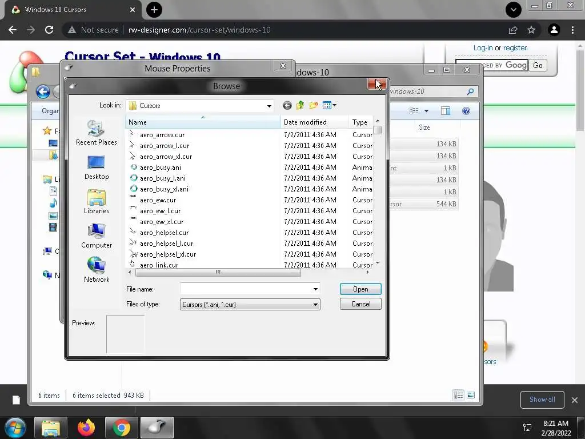Click Explorer search magnifier icon

[x=471, y=91]
